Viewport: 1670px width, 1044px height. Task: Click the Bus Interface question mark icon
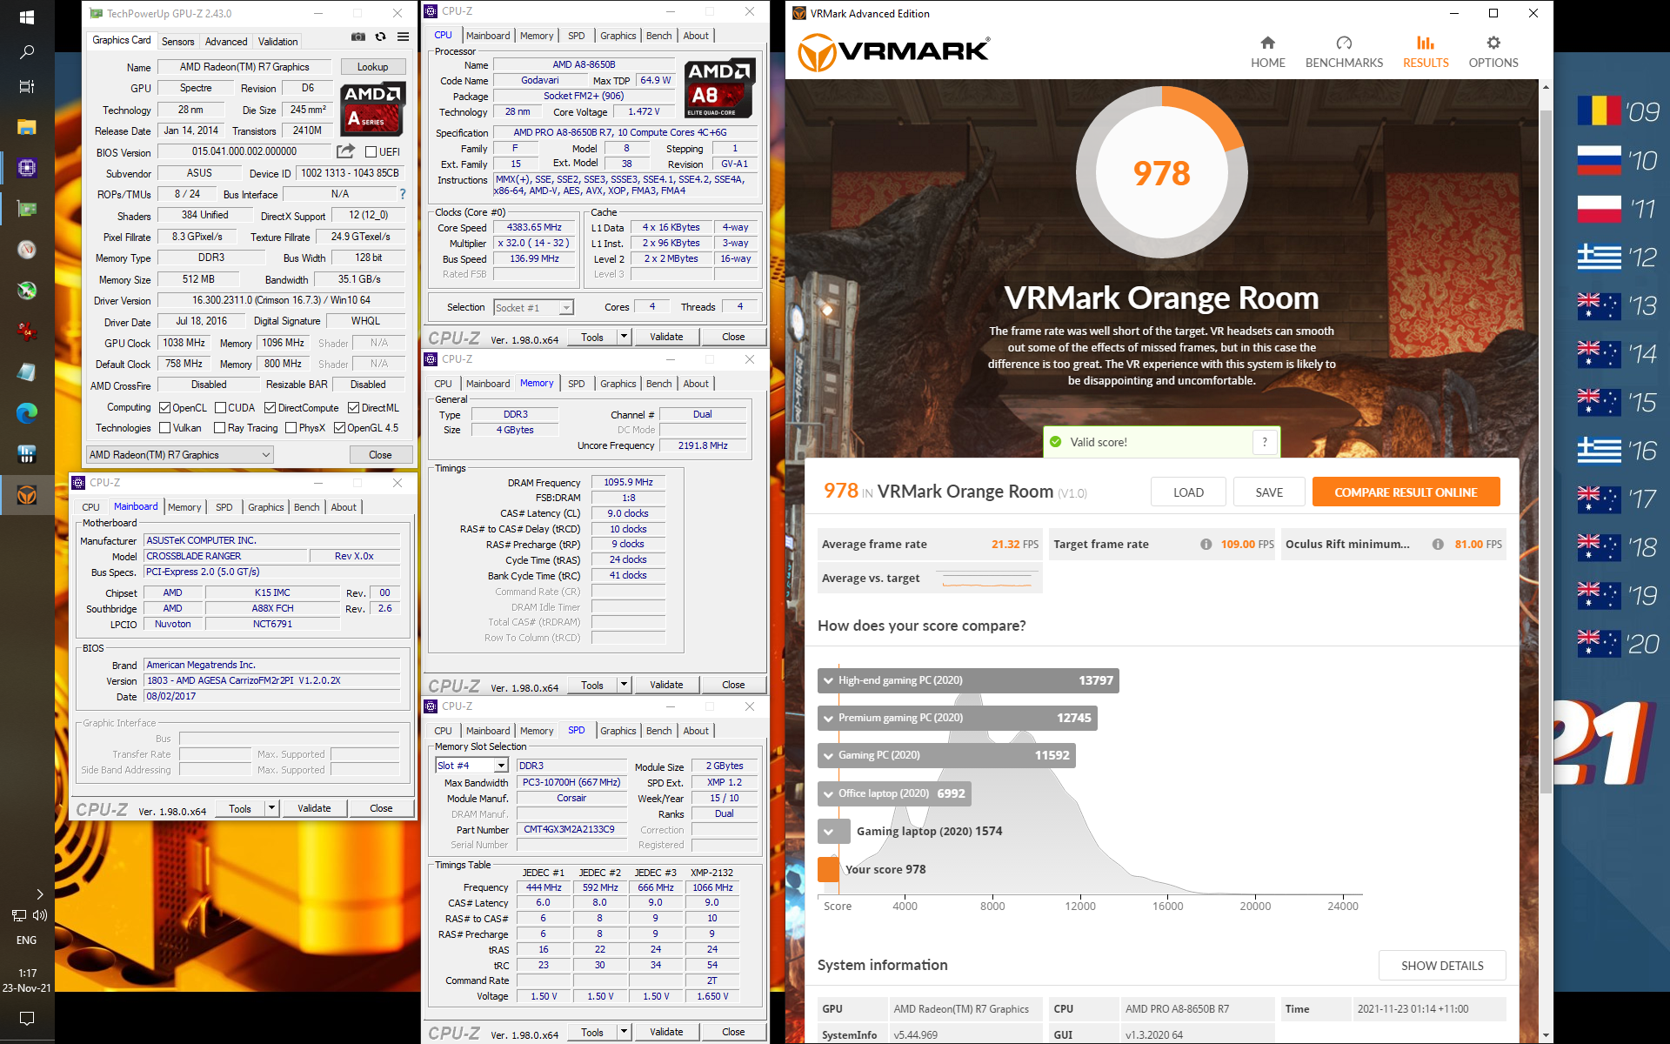point(403,194)
